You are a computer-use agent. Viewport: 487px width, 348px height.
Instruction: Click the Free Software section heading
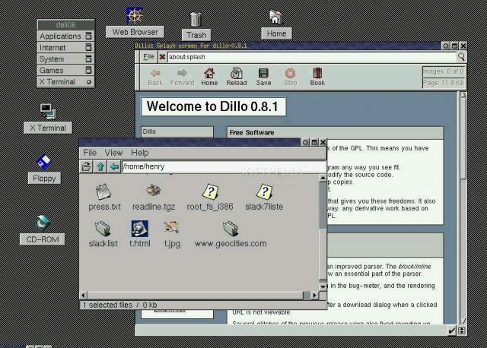(x=252, y=133)
